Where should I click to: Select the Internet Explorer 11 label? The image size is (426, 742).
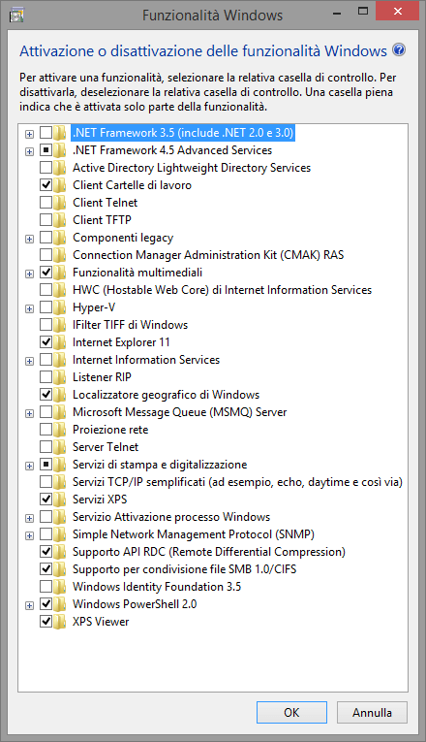click(121, 342)
